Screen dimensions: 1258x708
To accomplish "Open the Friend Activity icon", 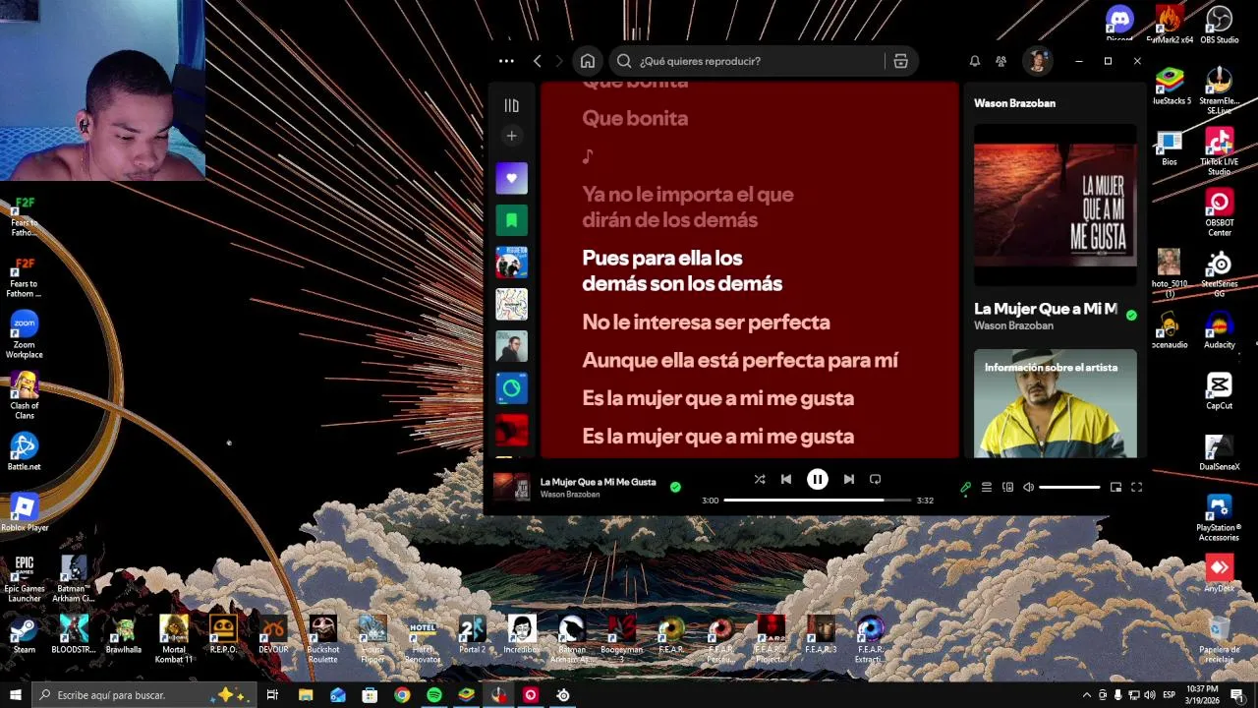I will click(x=1001, y=61).
